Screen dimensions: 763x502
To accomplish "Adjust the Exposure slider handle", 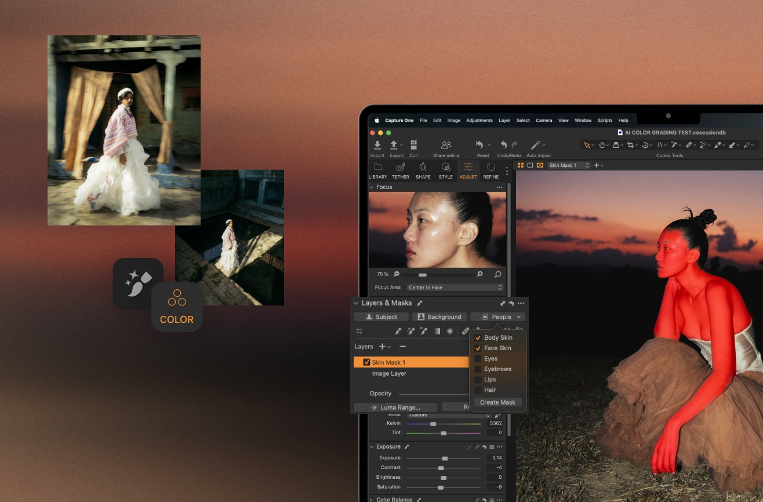I will pyautogui.click(x=445, y=458).
